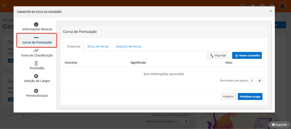Open Seleção de Cargos gear icon
Screen dimensions: 291x129
tap(36, 76)
